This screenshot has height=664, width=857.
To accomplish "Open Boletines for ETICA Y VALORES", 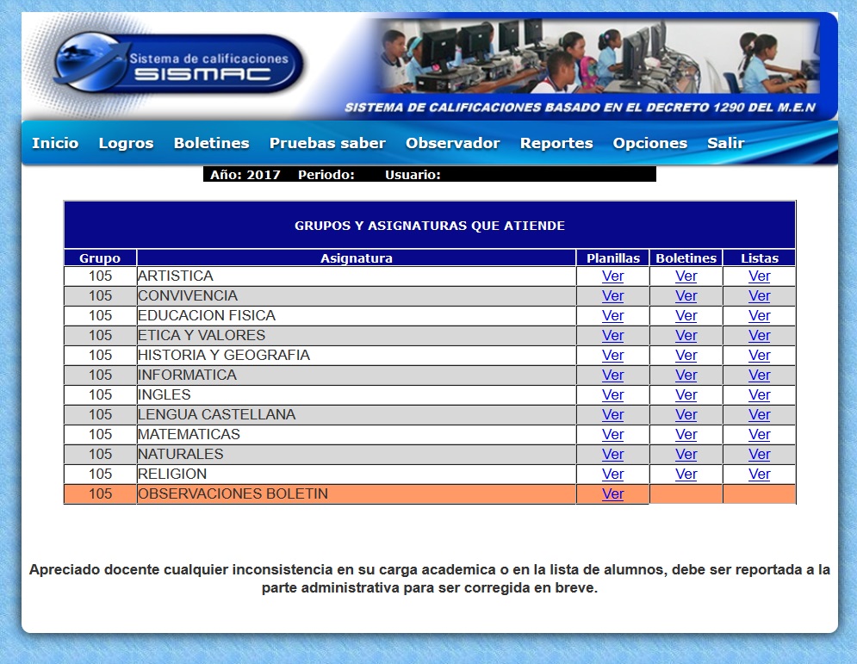I will coord(686,336).
